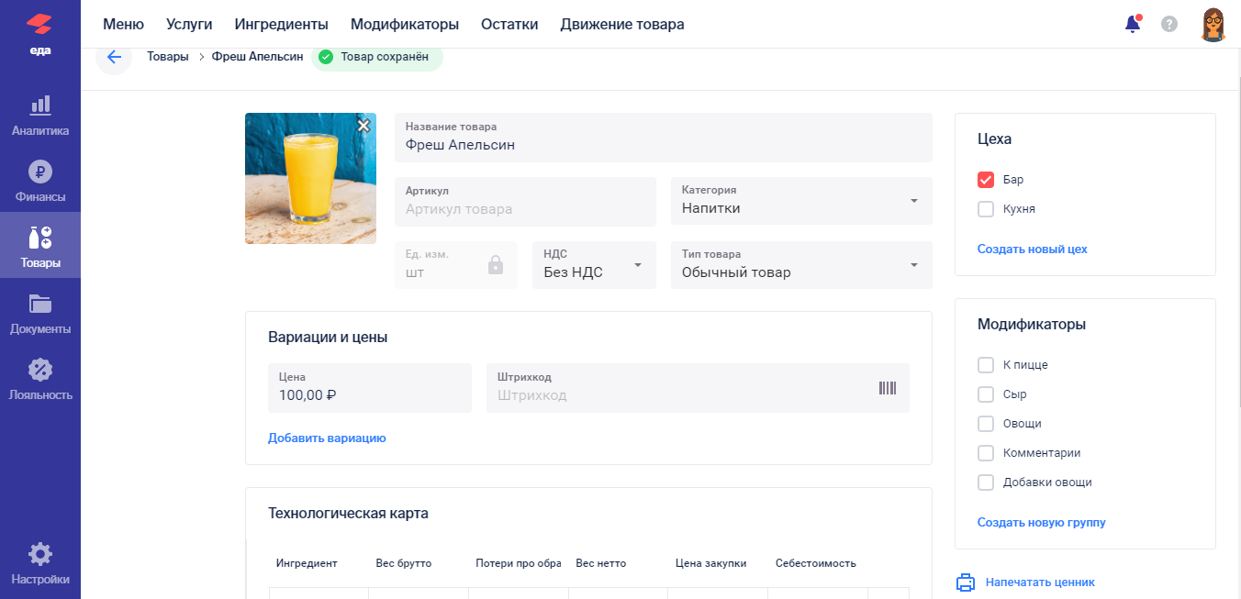Open the notifications bell
Image resolution: width=1241 pixels, height=599 pixels.
coord(1133,24)
